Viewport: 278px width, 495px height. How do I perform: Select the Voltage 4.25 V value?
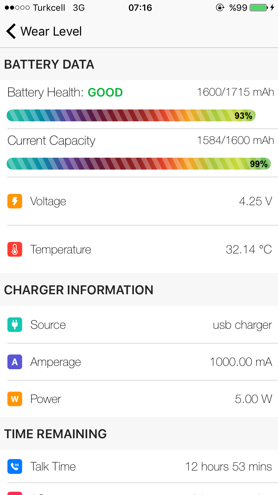coord(255,201)
